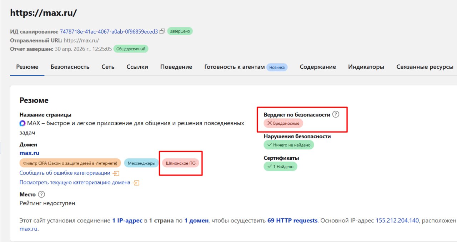
Task: Click Сообщить об ошибке категоризации link
Action: (65, 173)
